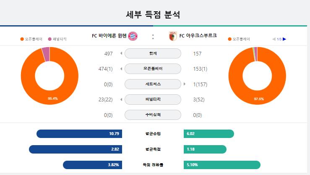Toggle the right 오픈플레이 legend item
Screen dimensions: 310x175
click(239, 39)
